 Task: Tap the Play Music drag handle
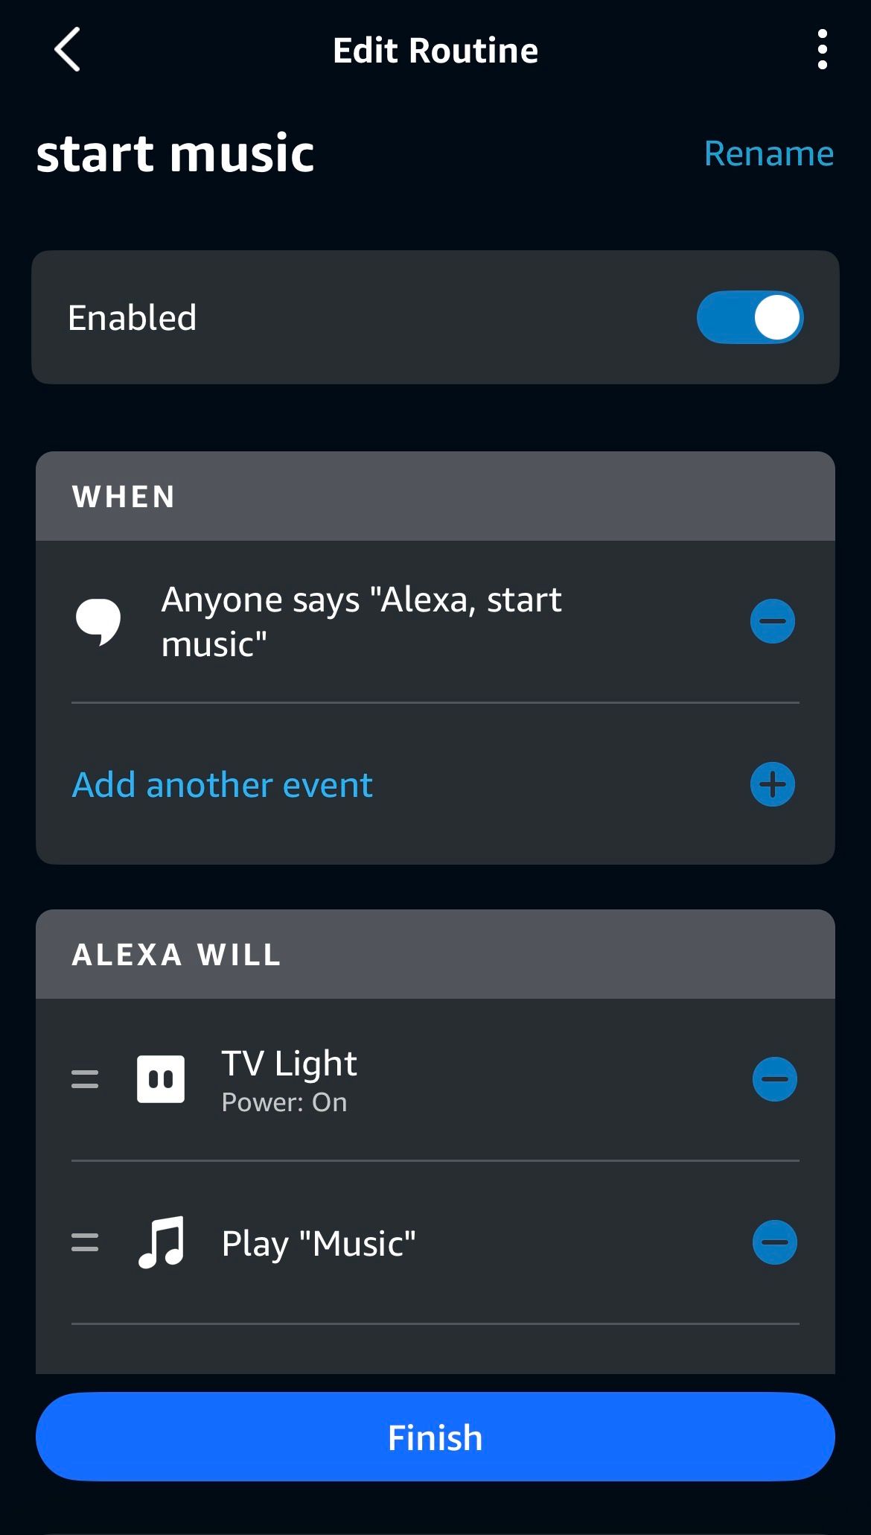click(x=85, y=1242)
